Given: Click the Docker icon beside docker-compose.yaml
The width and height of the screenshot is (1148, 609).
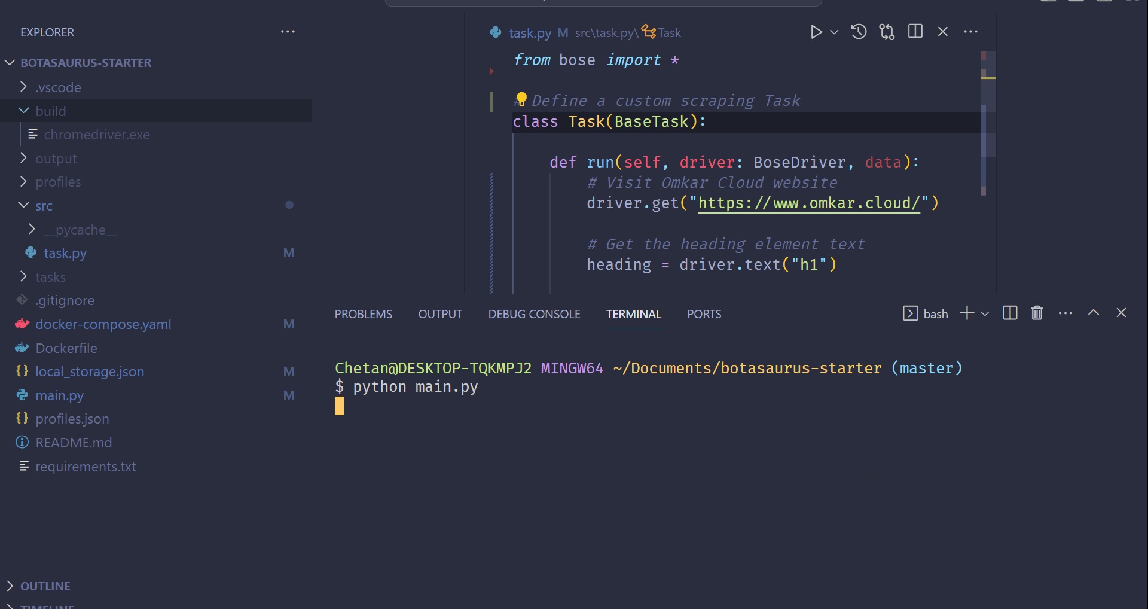Looking at the screenshot, I should (22, 324).
